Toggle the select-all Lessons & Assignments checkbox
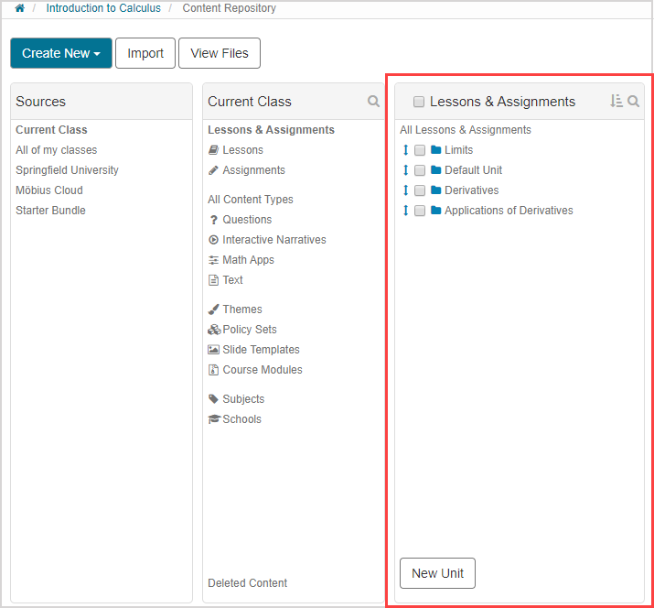This screenshot has width=654, height=608. click(x=419, y=103)
